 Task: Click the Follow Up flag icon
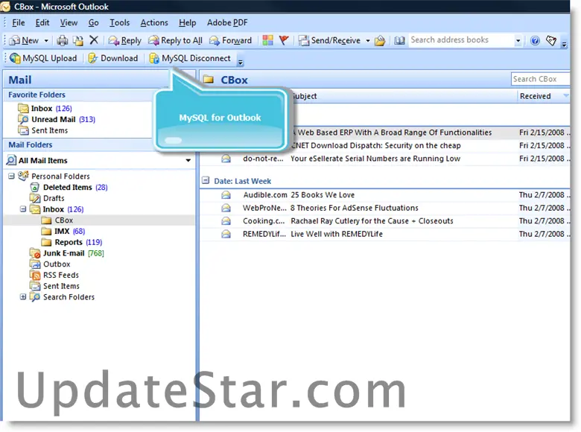click(x=284, y=40)
